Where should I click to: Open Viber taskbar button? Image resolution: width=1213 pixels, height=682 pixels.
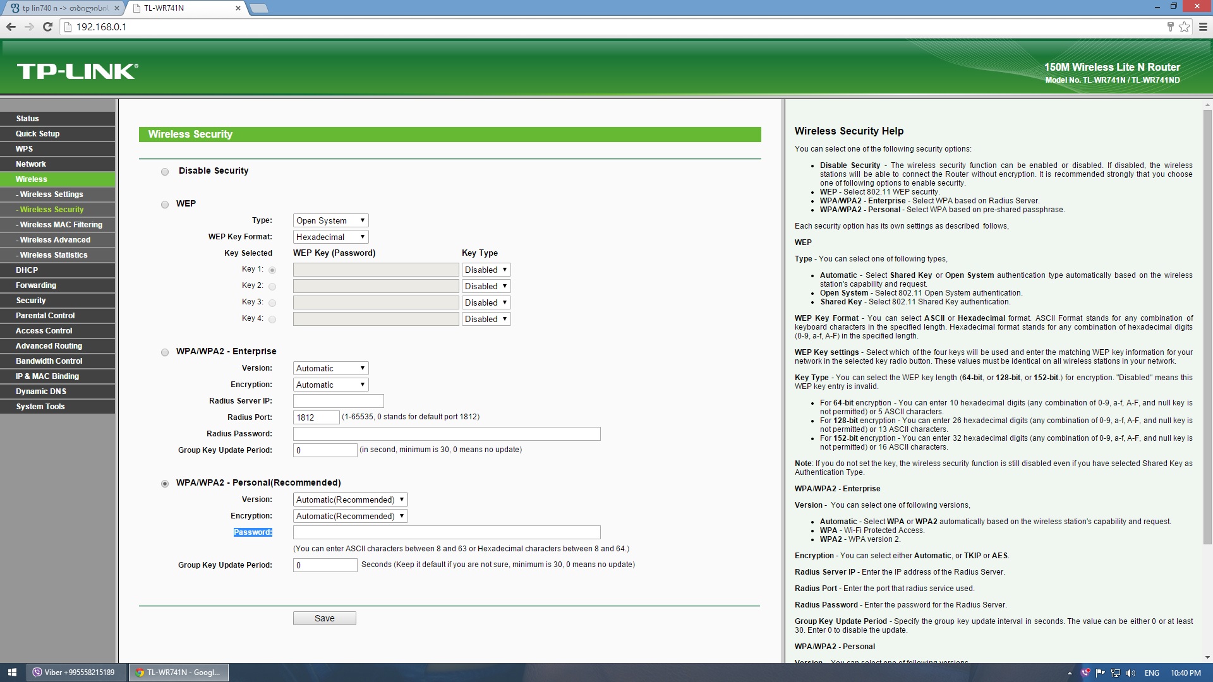click(x=77, y=673)
